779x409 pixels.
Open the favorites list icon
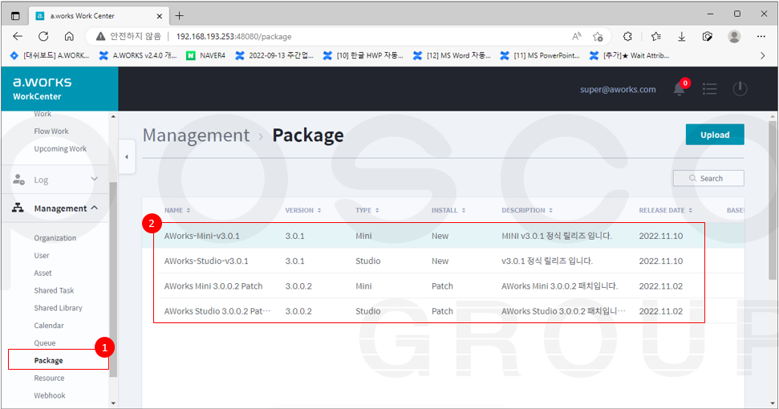pos(656,36)
